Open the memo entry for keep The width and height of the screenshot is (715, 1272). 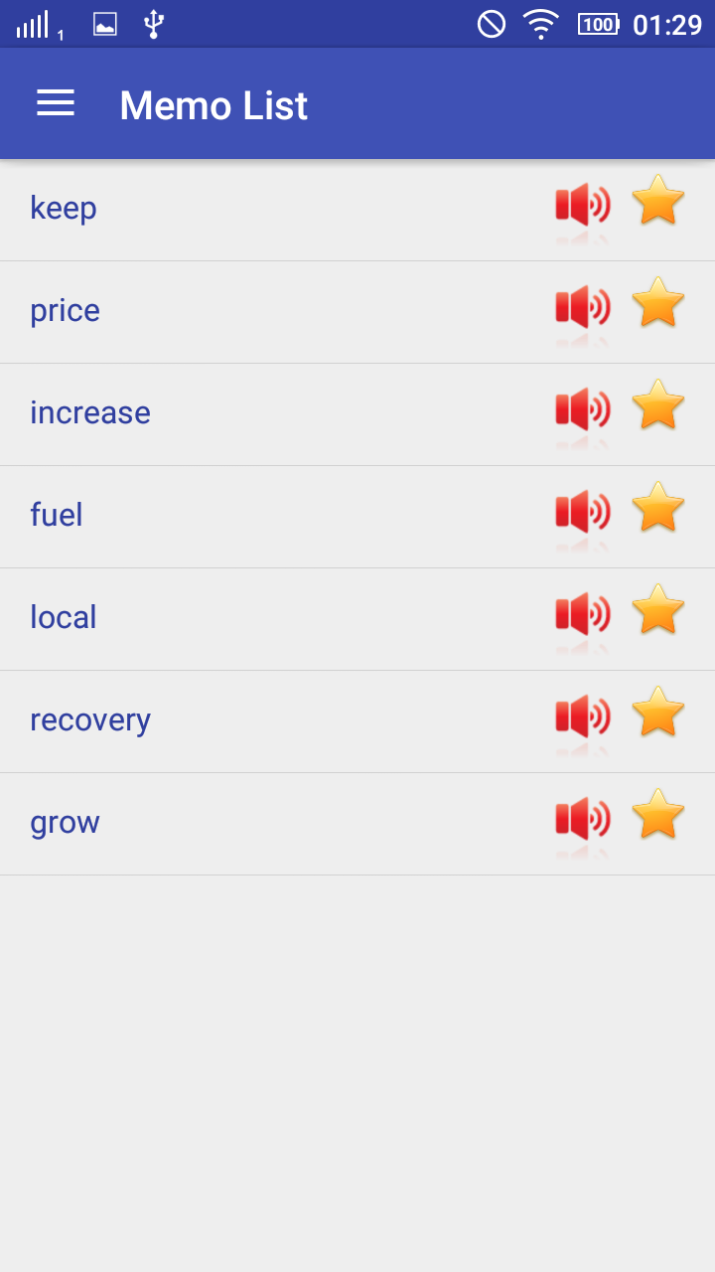pos(357,210)
